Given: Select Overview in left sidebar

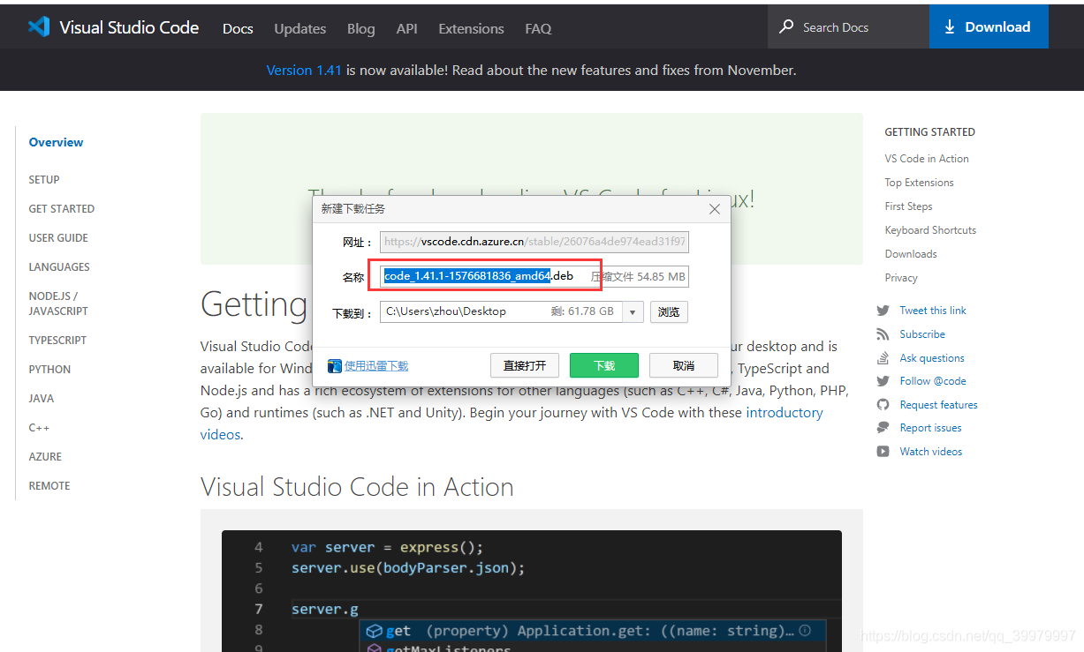Looking at the screenshot, I should pyautogui.click(x=56, y=142).
